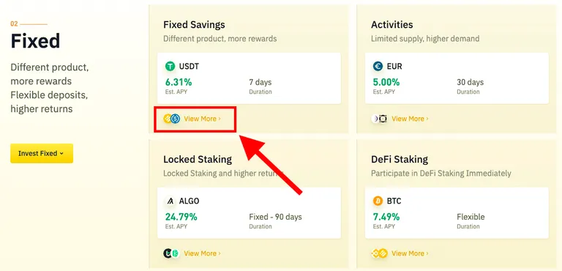Viewport: 562px width, 271px height.
Task: Click the DeFi Staking heading
Action: (400, 160)
